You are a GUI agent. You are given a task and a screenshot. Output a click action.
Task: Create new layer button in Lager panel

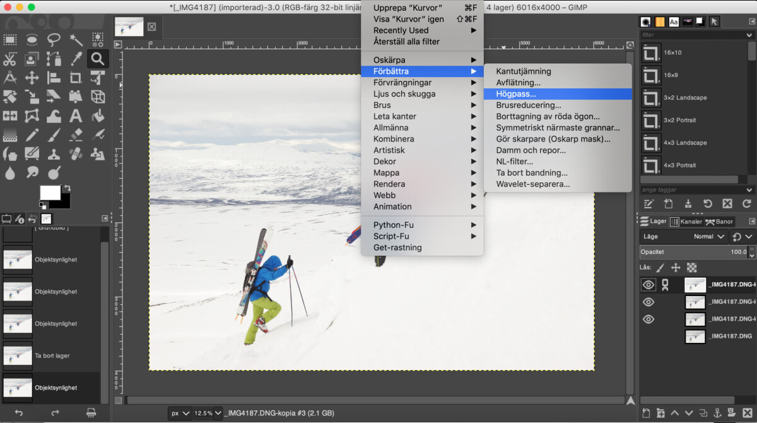coord(646,414)
